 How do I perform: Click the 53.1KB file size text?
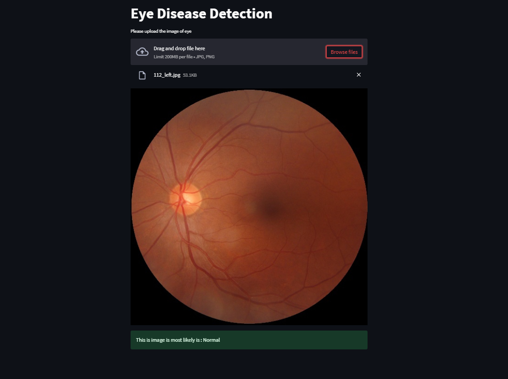[190, 75]
